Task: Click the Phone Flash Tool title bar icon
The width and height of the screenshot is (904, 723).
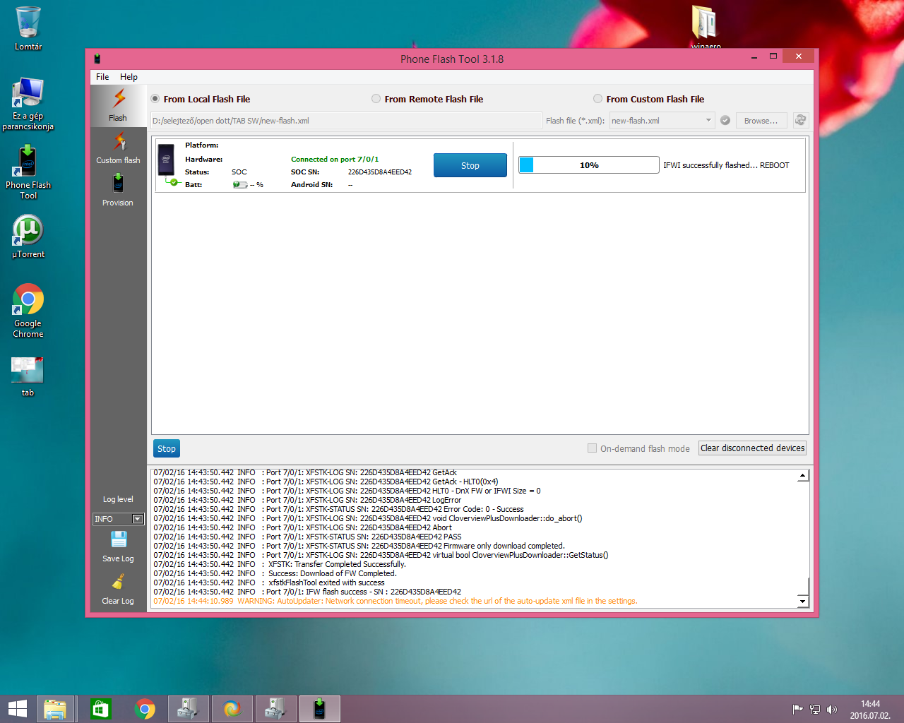Action: pyautogui.click(x=97, y=59)
